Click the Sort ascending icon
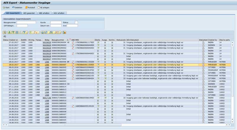This screenshot has height=130, width=237. point(9,33)
